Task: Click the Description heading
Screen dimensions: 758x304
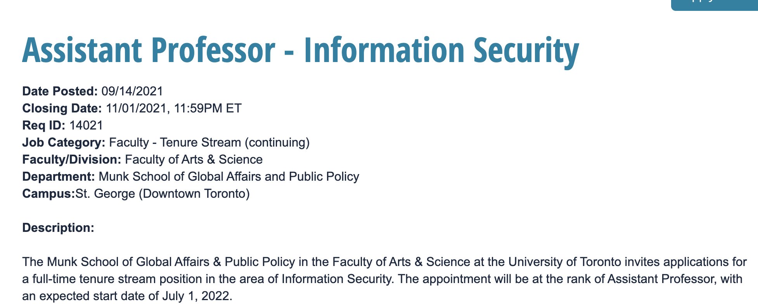Action: pos(58,228)
